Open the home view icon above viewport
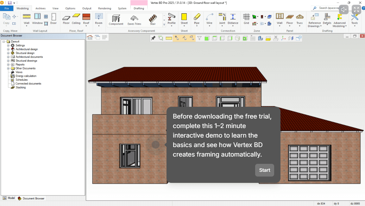365x206 pixels. point(90,37)
